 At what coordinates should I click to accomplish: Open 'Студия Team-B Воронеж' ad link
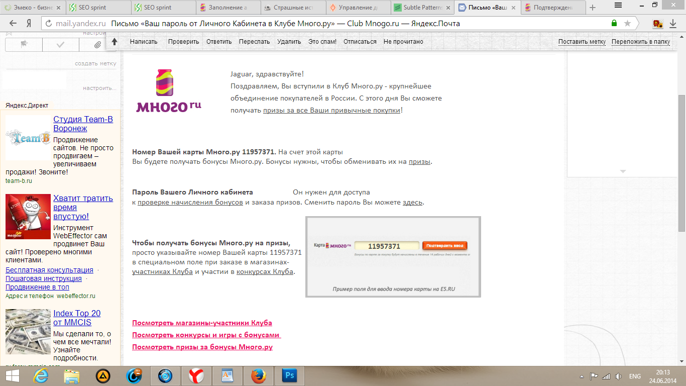tap(83, 124)
